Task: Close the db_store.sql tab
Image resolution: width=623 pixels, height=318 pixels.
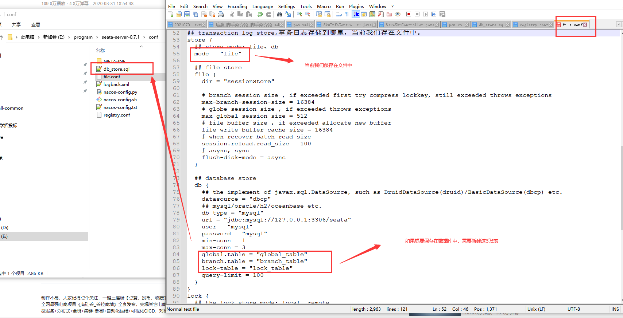Action: tap(508, 25)
